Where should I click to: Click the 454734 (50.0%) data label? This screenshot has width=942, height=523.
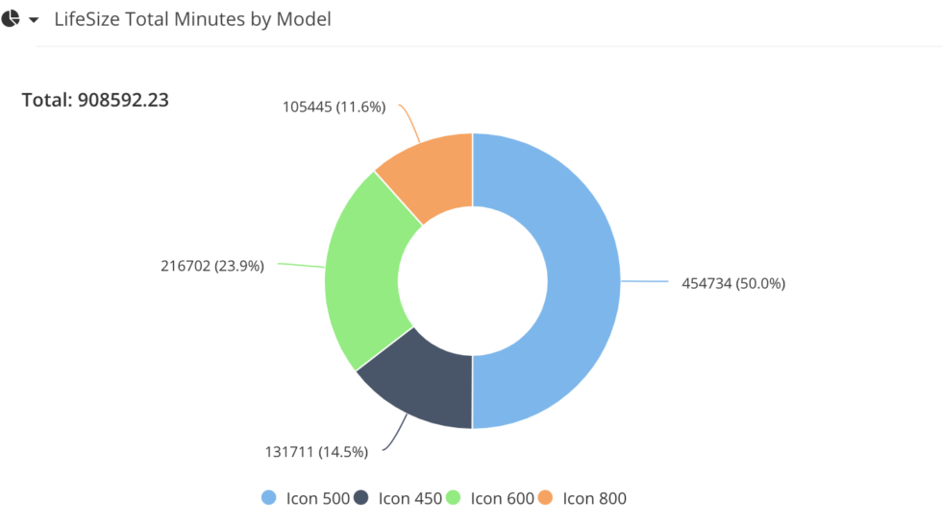tap(733, 283)
